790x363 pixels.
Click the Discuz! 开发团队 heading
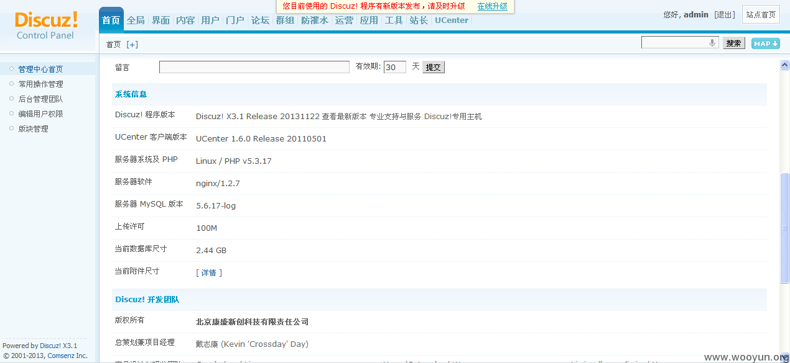(x=147, y=300)
